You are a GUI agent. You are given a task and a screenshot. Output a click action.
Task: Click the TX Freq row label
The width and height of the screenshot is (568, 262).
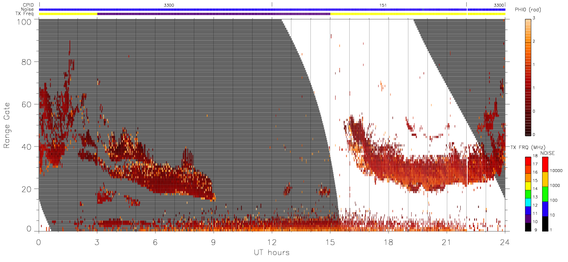pyautogui.click(x=25, y=14)
